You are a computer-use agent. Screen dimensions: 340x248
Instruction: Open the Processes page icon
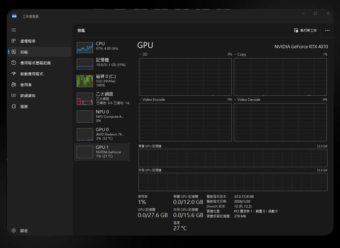(14, 41)
